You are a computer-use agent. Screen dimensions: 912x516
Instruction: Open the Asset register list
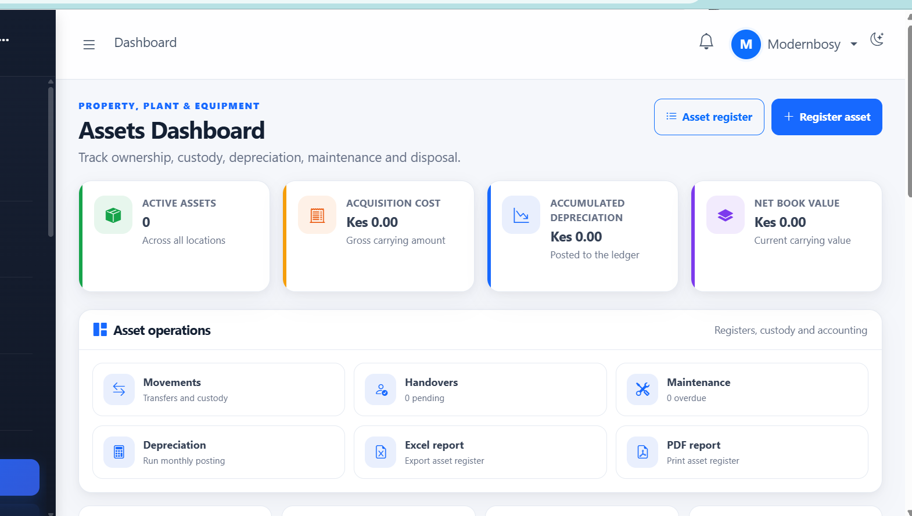click(x=709, y=117)
